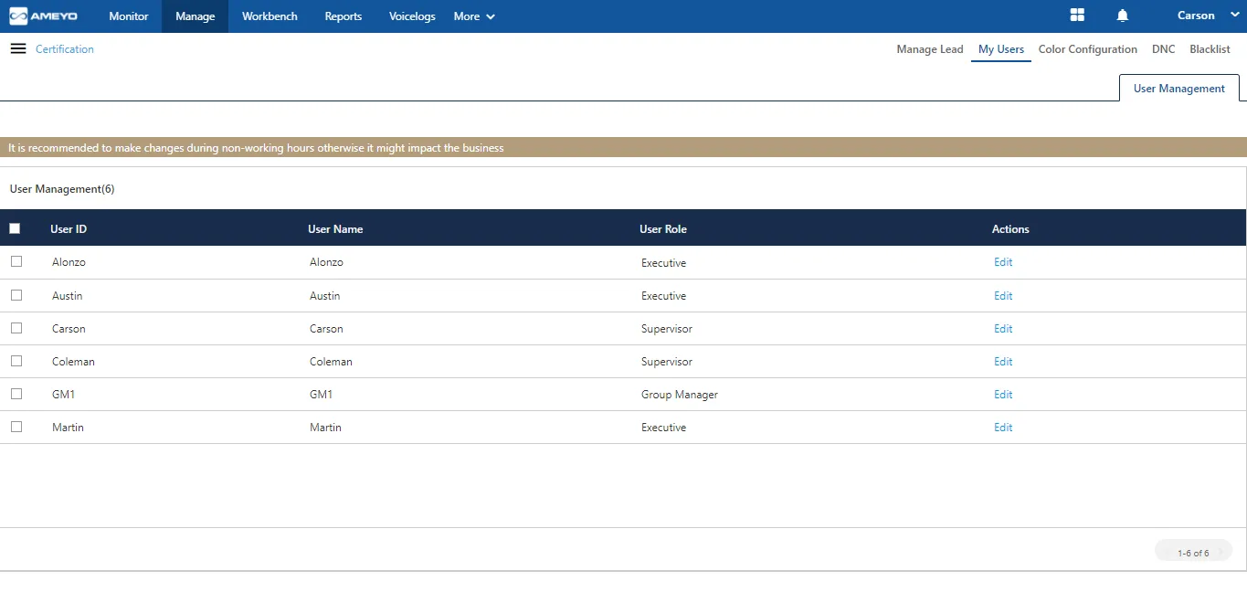The image size is (1247, 592).
Task: Check the Austin row checkbox
Action: (16, 295)
